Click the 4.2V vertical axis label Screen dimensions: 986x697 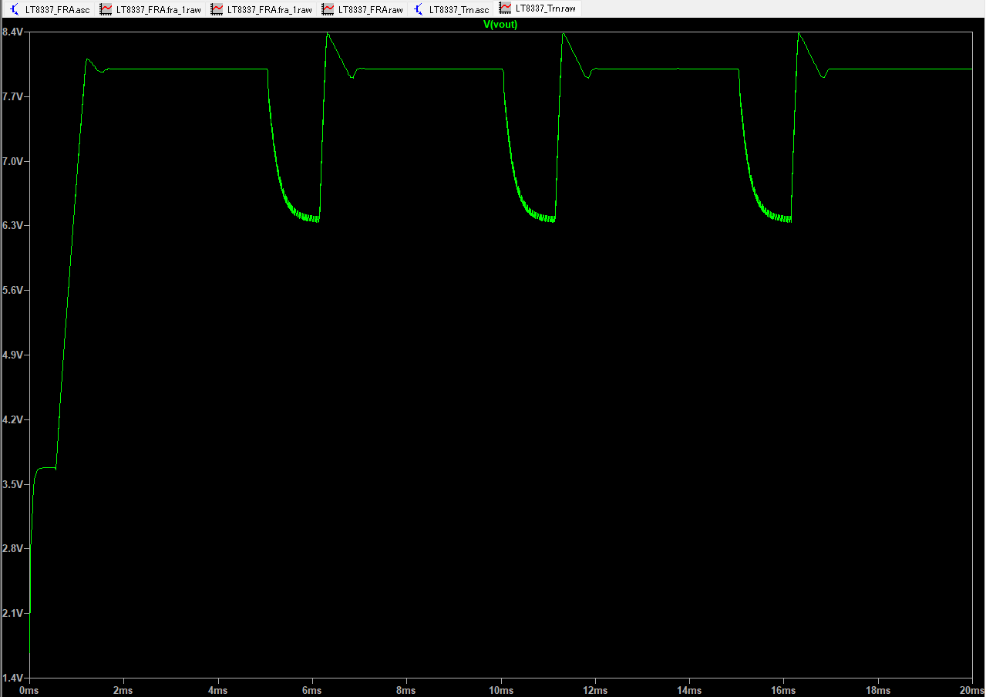(x=13, y=419)
